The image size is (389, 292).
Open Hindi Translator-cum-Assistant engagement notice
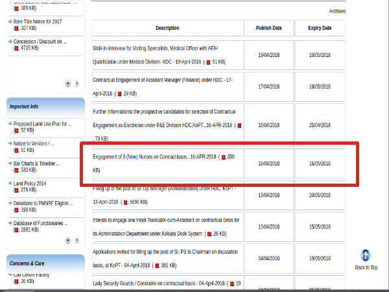pyautogui.click(x=166, y=227)
